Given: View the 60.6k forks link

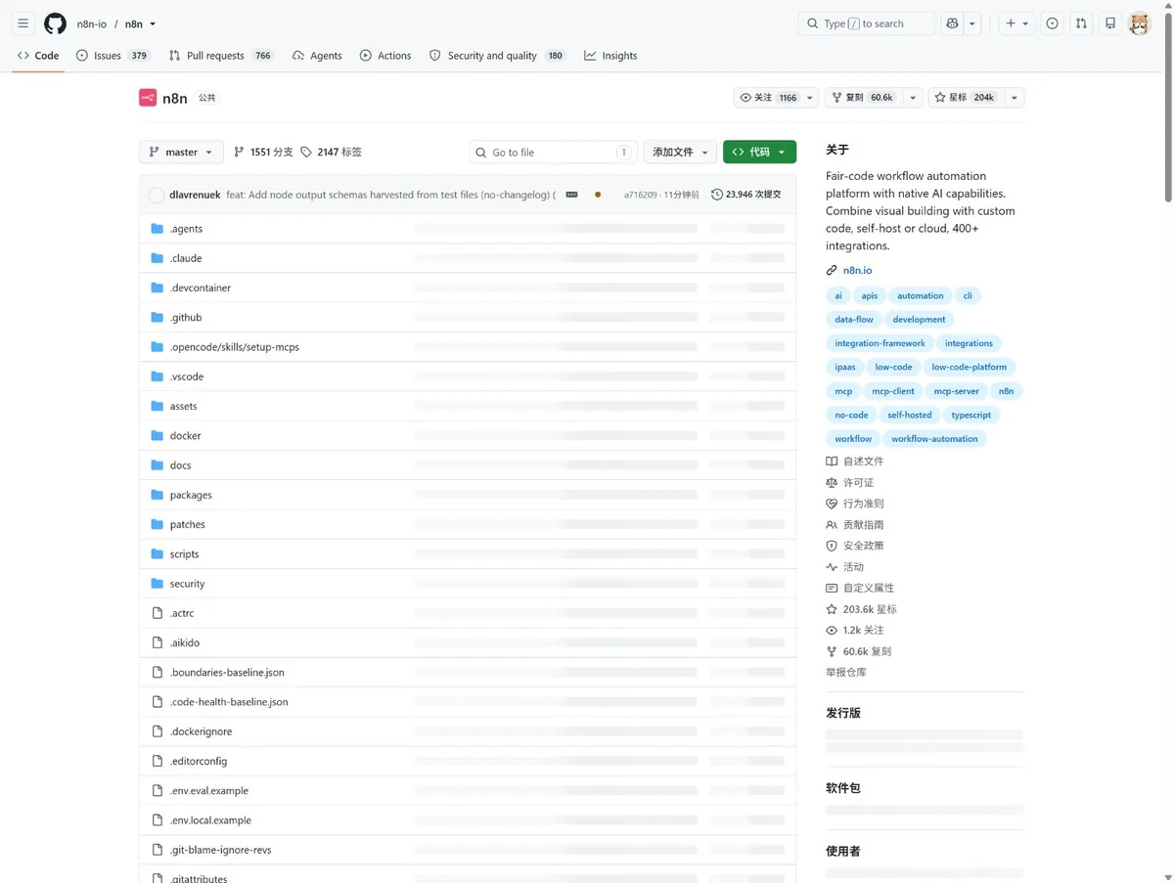Looking at the screenshot, I should [858, 651].
